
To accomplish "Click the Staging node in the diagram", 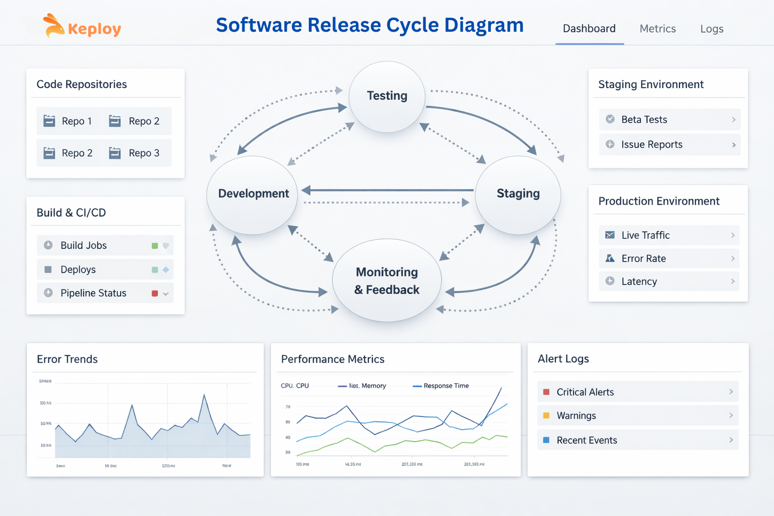I will point(518,193).
